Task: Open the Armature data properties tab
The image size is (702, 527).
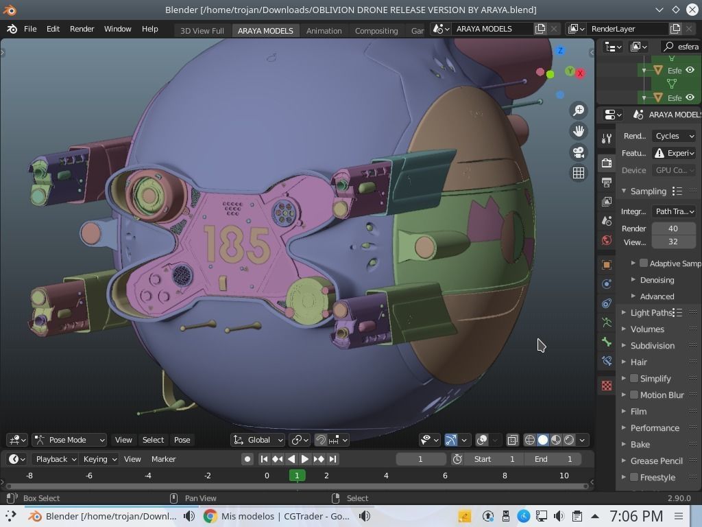Action: tap(607, 323)
